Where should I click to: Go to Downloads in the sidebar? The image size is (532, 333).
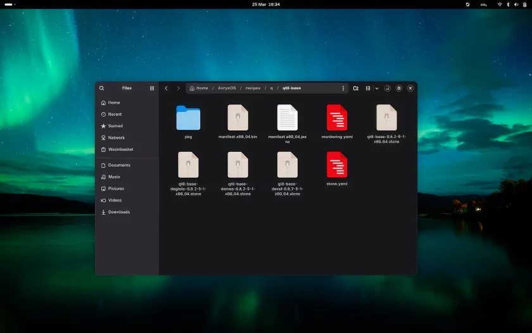118,212
